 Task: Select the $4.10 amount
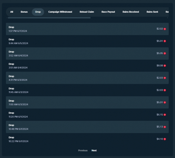[x=160, y=139]
